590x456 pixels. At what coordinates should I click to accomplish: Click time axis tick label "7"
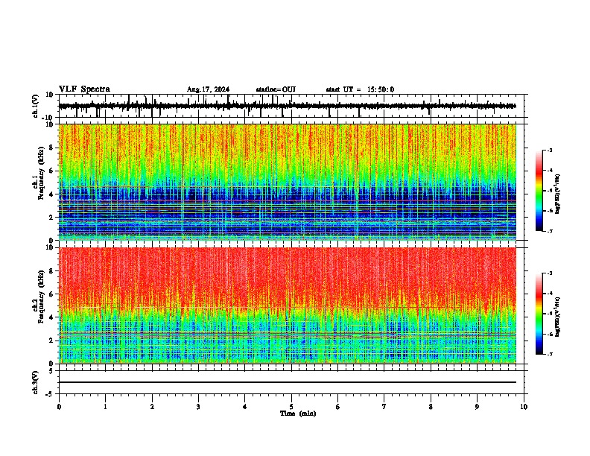tap(384, 407)
